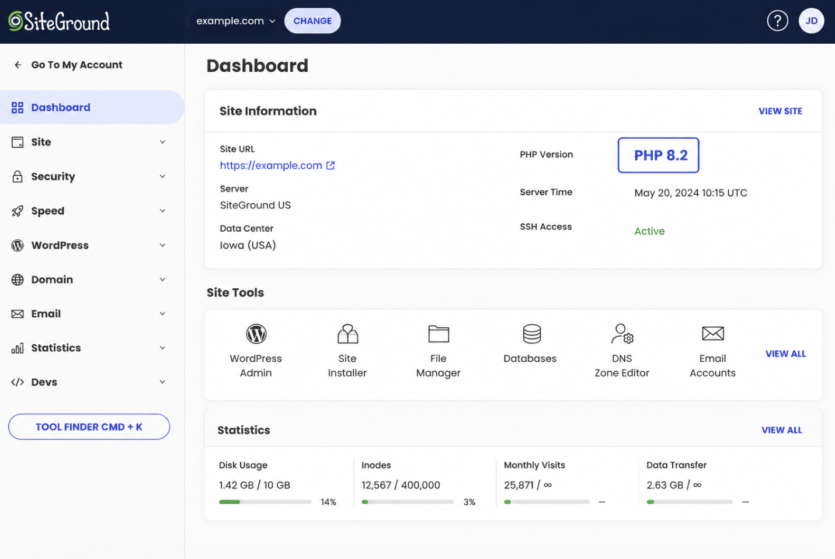Expand the Site menu chevron

[x=162, y=142]
